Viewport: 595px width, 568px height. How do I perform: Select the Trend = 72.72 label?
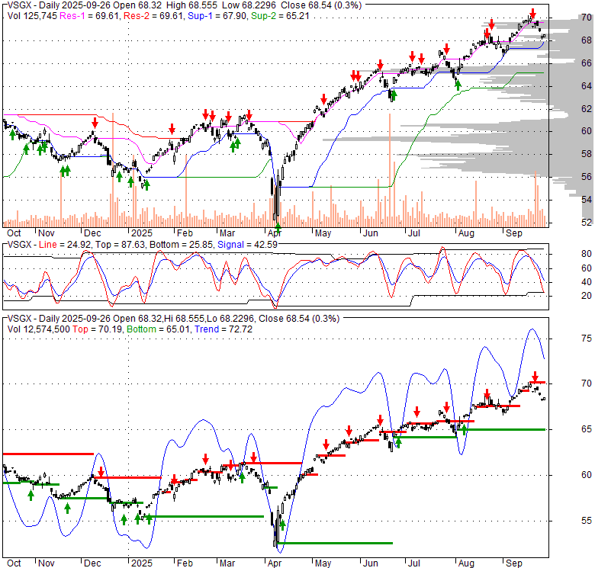(224, 329)
